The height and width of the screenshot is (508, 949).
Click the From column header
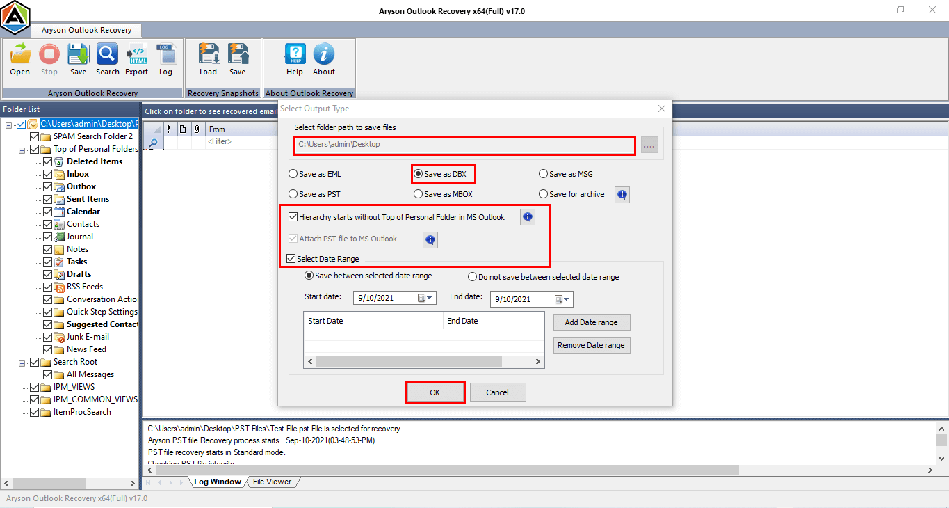coord(217,129)
